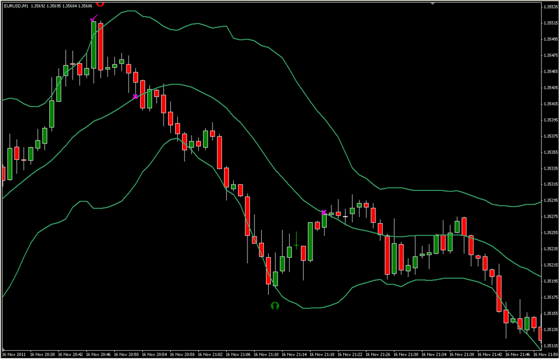Click the 1.35435 price label
Image resolution: width=560 pixels, height=359 pixels.
click(x=550, y=88)
